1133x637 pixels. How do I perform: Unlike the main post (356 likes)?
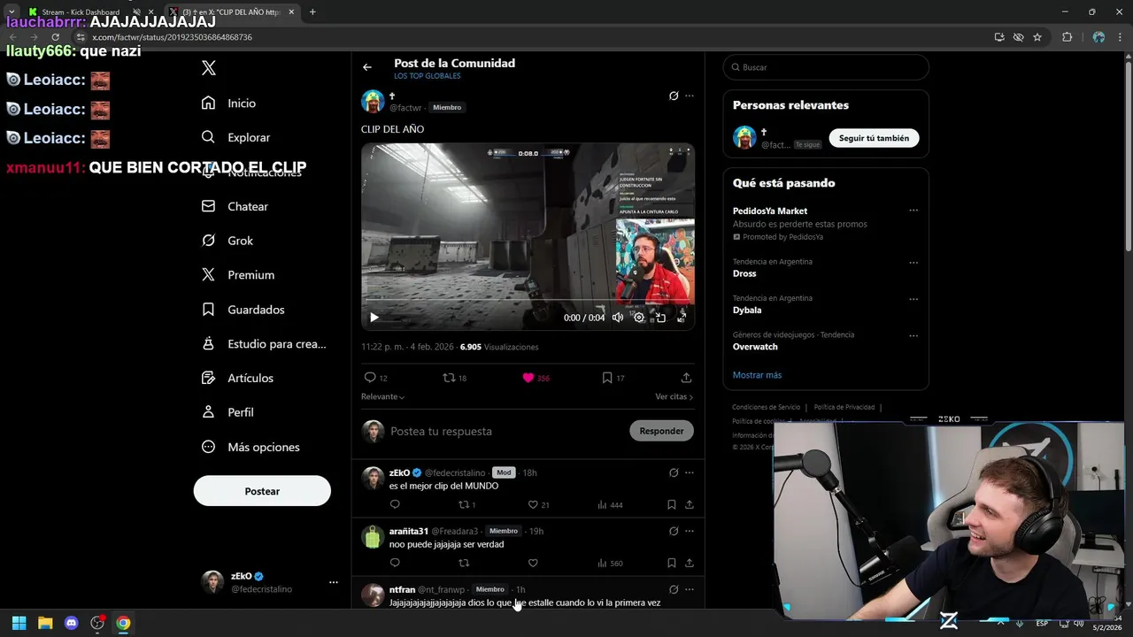pyautogui.click(x=536, y=378)
